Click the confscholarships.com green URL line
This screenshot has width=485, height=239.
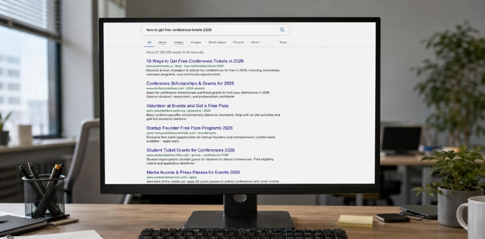click(x=176, y=89)
